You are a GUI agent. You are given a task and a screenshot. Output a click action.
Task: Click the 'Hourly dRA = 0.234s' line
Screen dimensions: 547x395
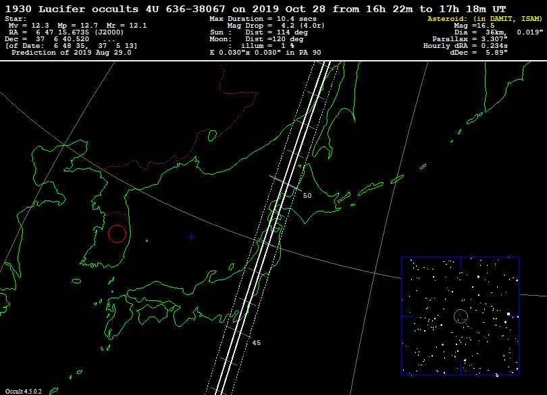465,46
